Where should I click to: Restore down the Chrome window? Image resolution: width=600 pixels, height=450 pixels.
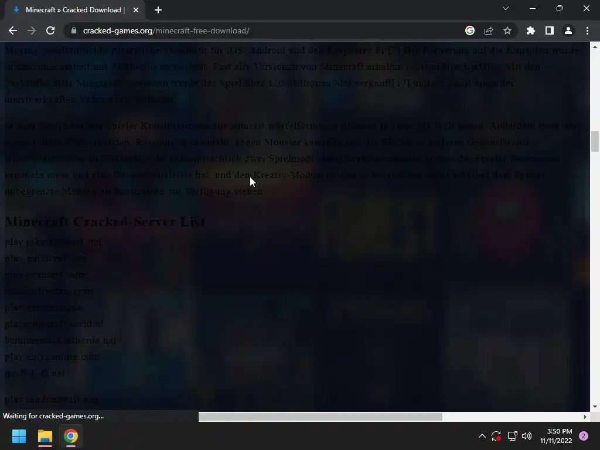coord(560,8)
